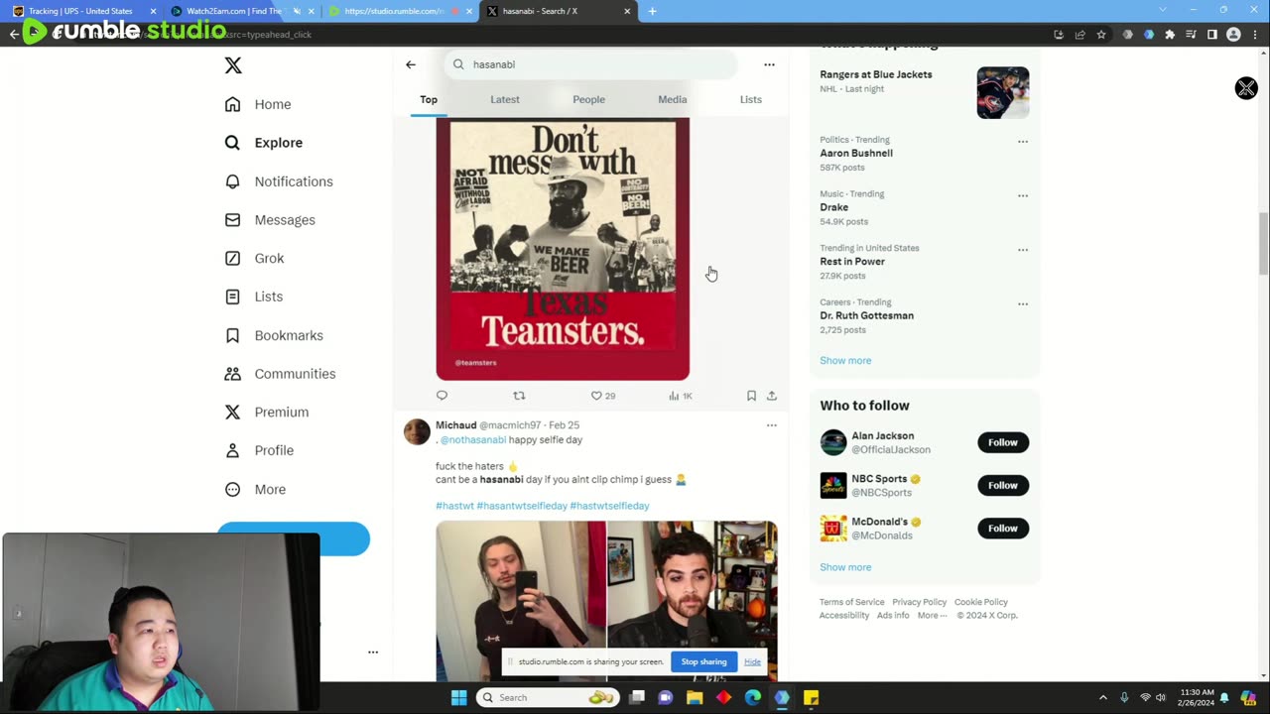Open three-dot menu below the webcam
The image size is (1270, 714).
tap(373, 652)
